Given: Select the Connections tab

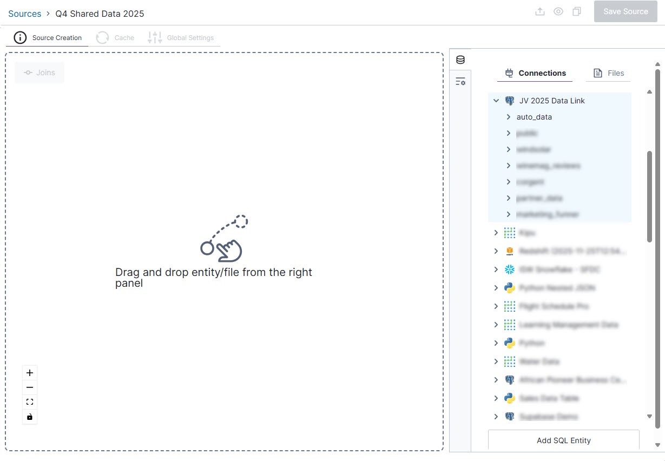Looking at the screenshot, I should click(x=535, y=73).
